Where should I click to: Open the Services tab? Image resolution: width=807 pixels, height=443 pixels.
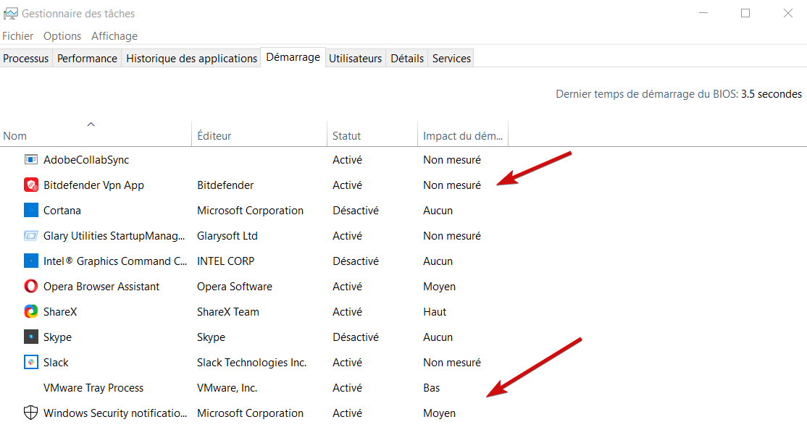(x=451, y=58)
